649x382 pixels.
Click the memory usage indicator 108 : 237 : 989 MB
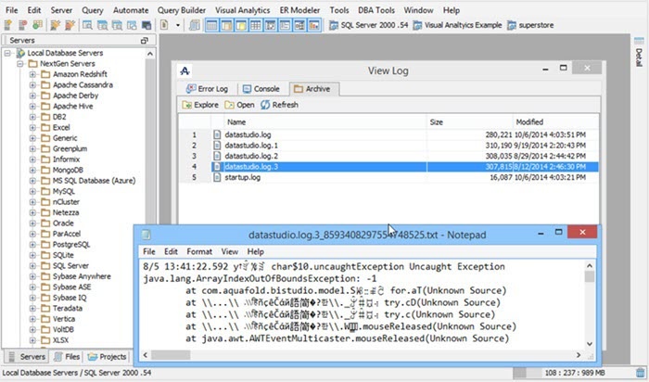click(574, 373)
